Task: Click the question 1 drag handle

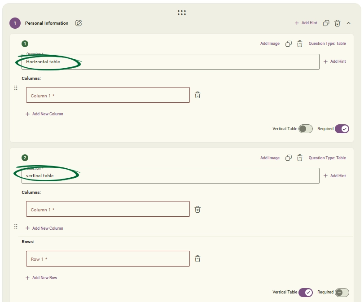Action: pos(16,88)
